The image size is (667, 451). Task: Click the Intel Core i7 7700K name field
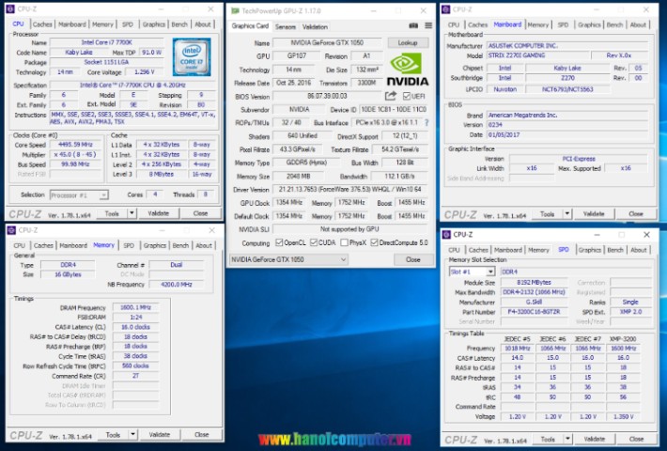(x=107, y=42)
